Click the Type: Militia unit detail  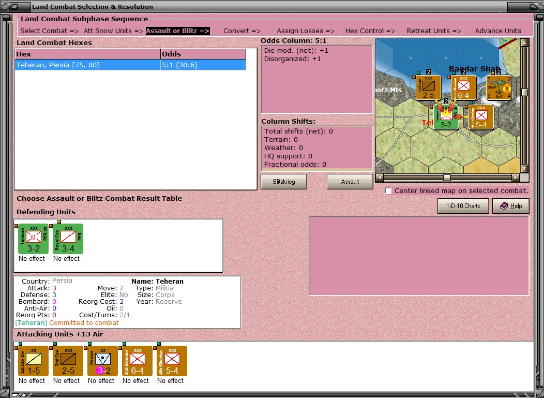coord(155,288)
